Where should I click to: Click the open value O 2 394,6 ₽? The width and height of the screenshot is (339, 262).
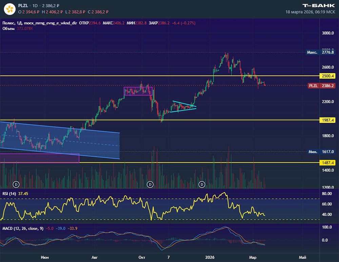[29, 12]
